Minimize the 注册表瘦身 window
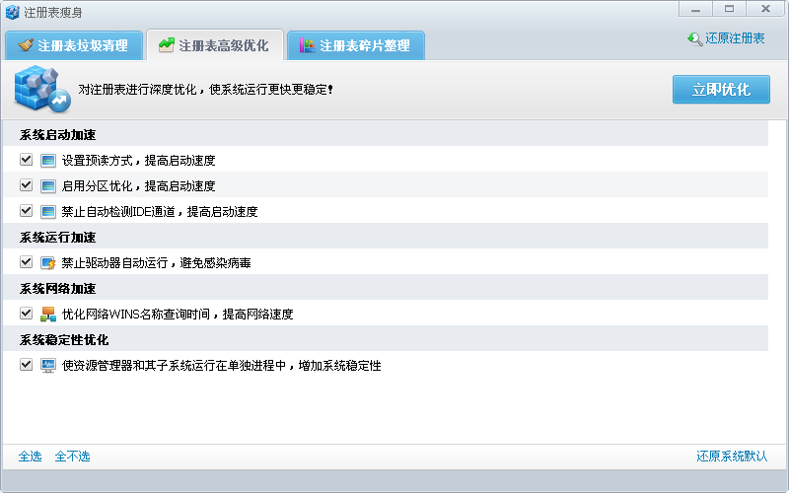 coord(696,9)
